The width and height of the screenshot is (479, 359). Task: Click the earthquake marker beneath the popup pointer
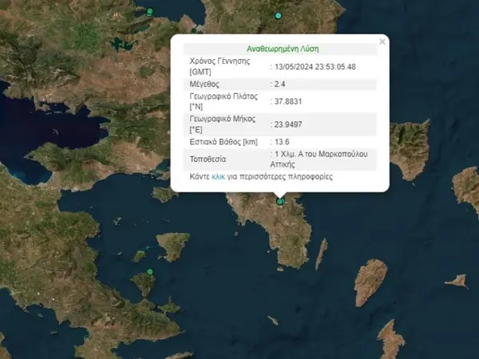coord(280,202)
